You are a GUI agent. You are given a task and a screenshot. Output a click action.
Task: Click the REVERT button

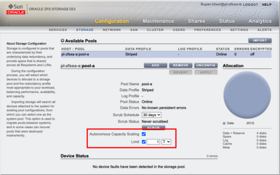(181, 72)
